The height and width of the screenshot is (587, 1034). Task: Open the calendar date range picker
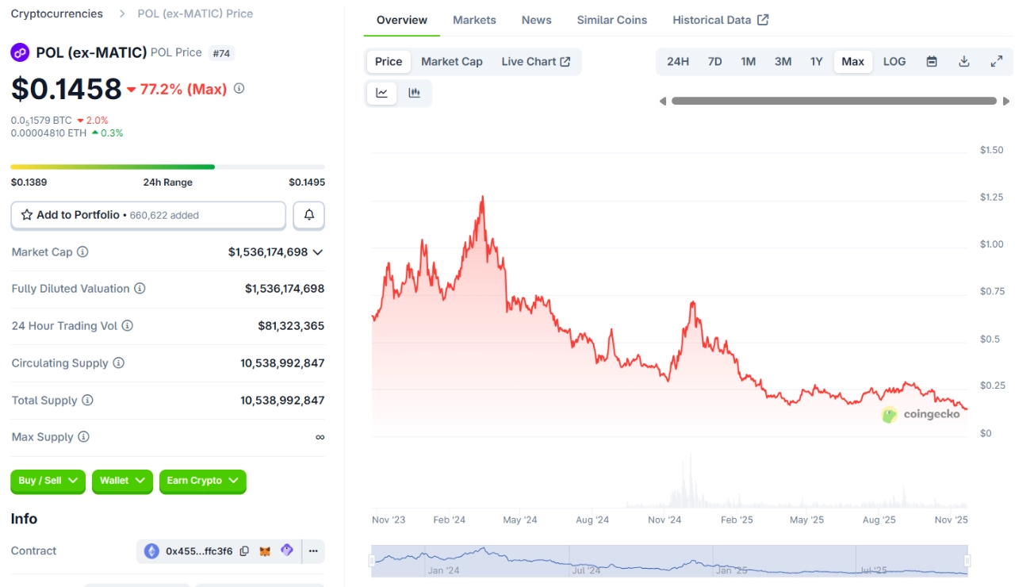pyautogui.click(x=932, y=62)
